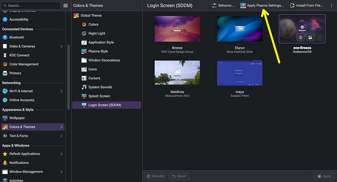
Task: Select the Maldives login theme thumbnail
Action: [178, 72]
